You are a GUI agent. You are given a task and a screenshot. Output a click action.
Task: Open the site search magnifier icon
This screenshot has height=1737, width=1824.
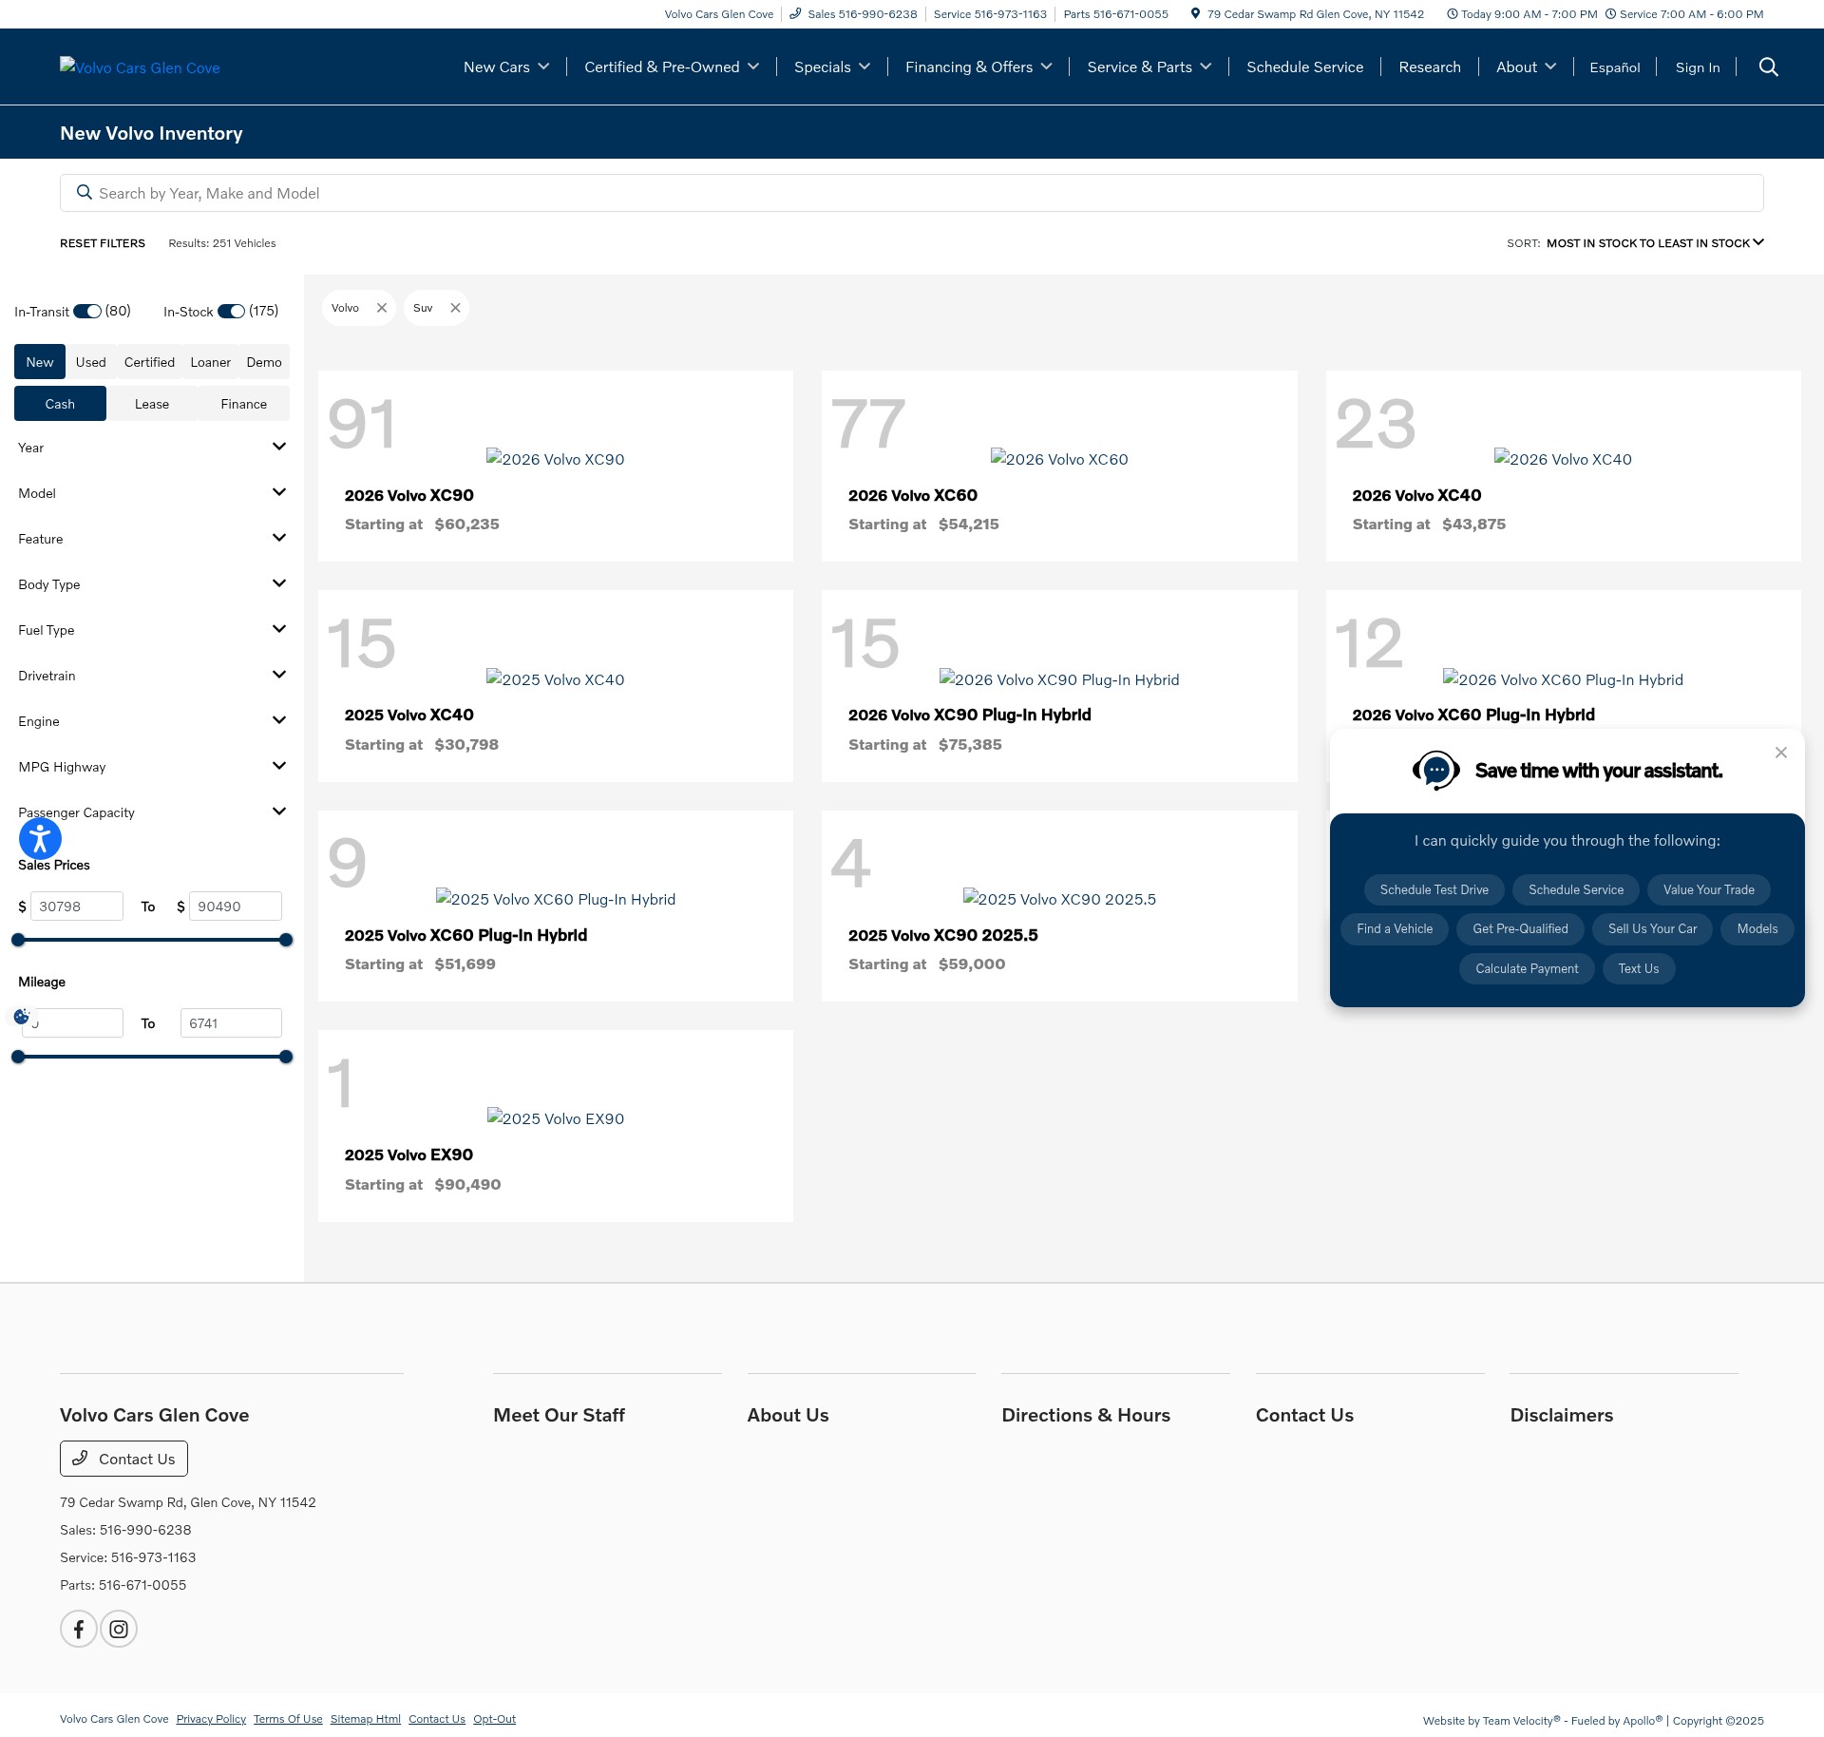[1768, 67]
